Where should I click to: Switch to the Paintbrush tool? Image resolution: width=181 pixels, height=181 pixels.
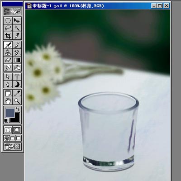(x=17, y=45)
